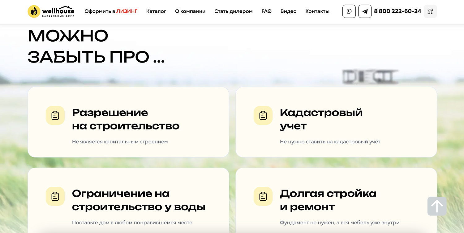Click the Долгая стройка и ремонт card
464x233 pixels.
(336, 200)
